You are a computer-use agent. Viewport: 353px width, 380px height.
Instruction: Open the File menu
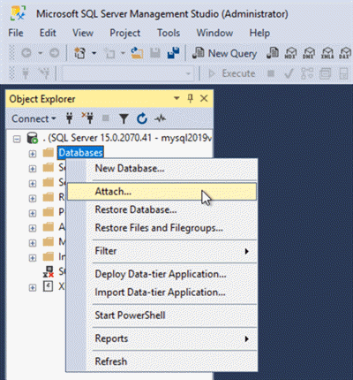[16, 33]
